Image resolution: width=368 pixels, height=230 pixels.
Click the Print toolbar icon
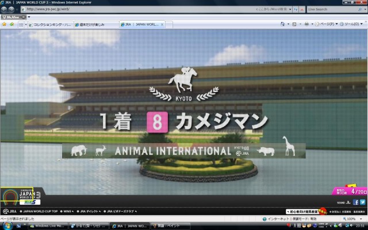pos(306,24)
